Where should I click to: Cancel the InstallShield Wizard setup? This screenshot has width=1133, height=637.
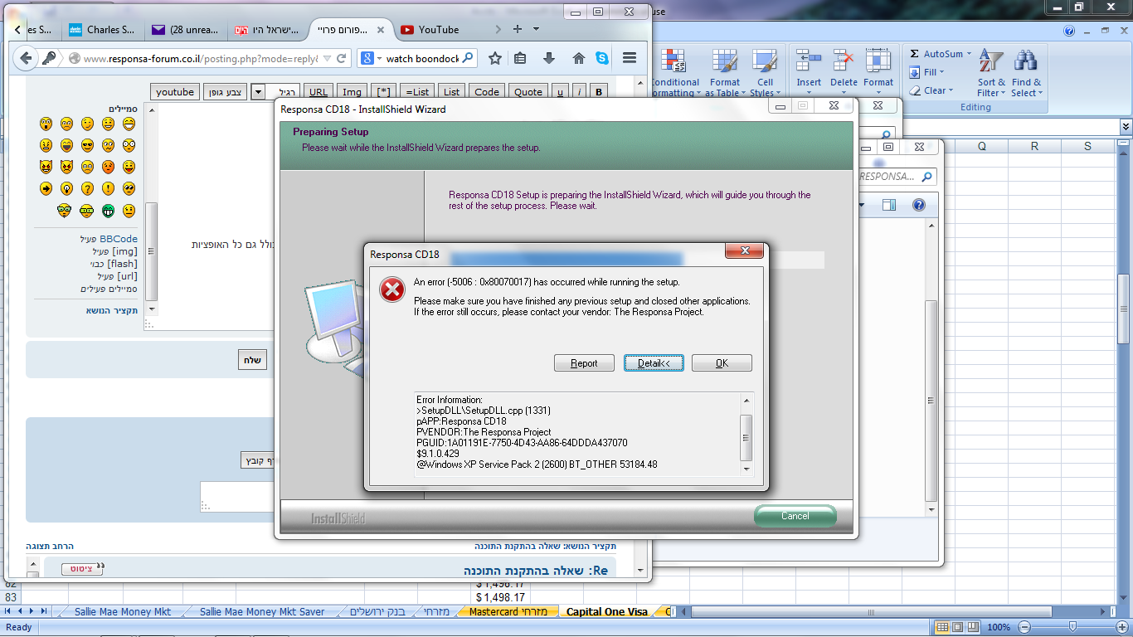[795, 516]
